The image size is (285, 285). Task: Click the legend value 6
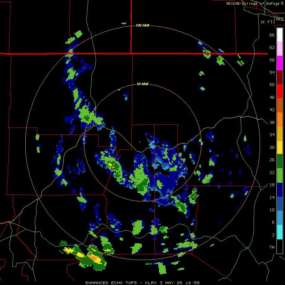tap(273, 222)
